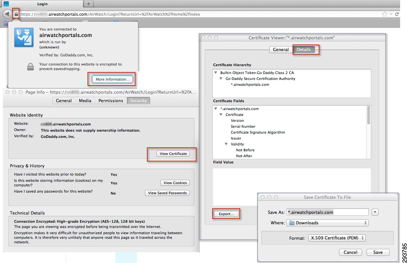Select *.airwatchportals.com in Certificate Hierarchy
Image resolution: width=407 pixels, height=263 pixels.
[250, 85]
